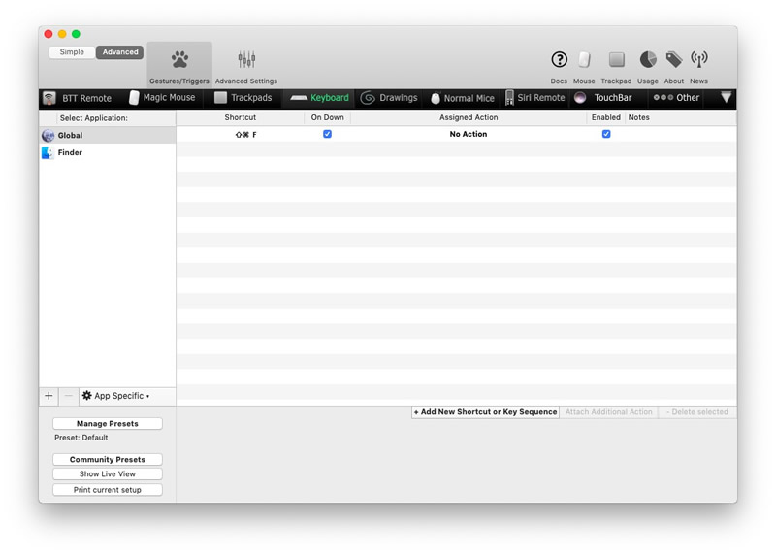Select the Siri Remote device tab
Screen dimensions: 776x554
(535, 98)
